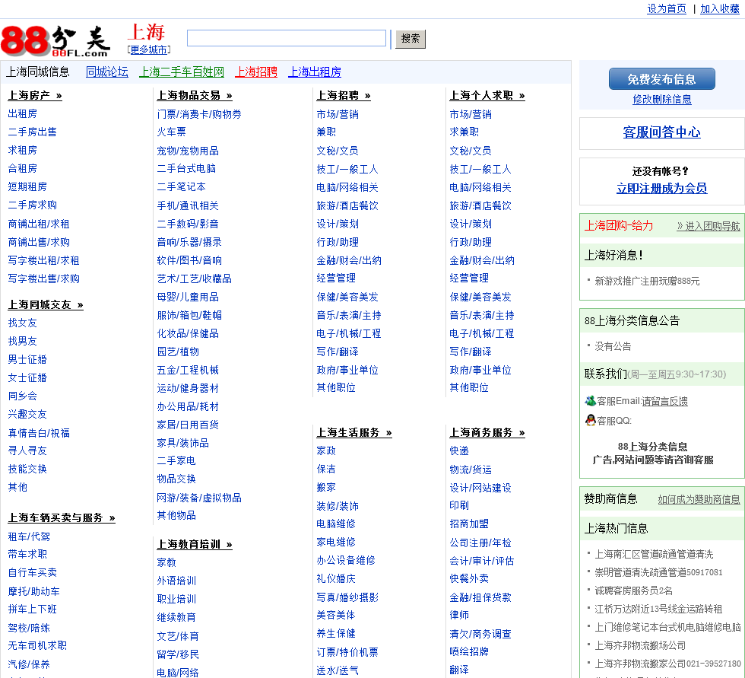The height and width of the screenshot is (678, 745).
Task: Expand the 上海招聘 » category heading
Action: coord(344,95)
